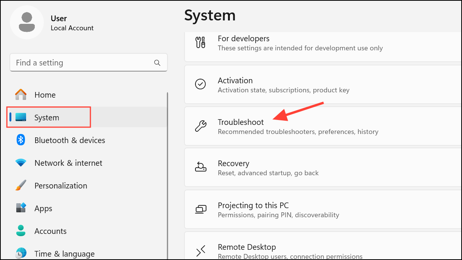Click the Time & language clock icon
This screenshot has width=462, height=260.
(x=20, y=254)
